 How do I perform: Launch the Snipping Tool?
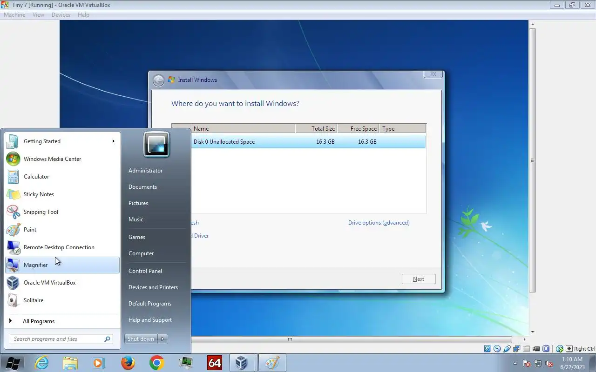point(62,212)
